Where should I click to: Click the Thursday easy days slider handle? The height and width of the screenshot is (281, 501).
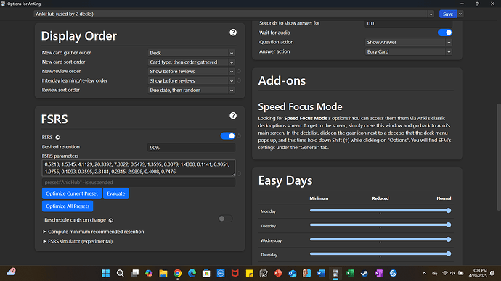click(x=449, y=254)
